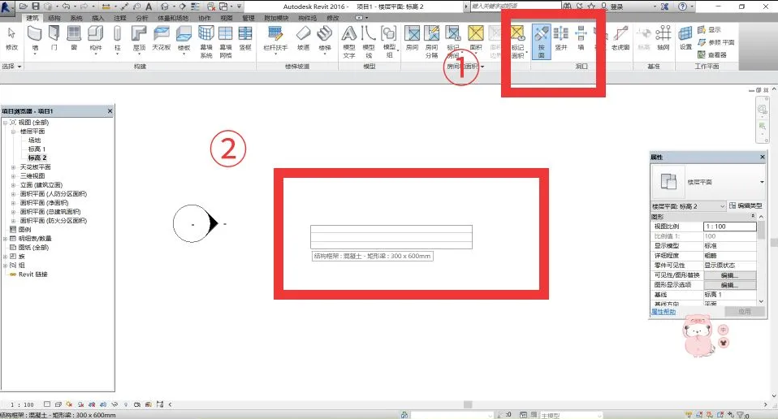Click 编辑 button for 可见性/图形替换
778x419 pixels.
(730, 275)
